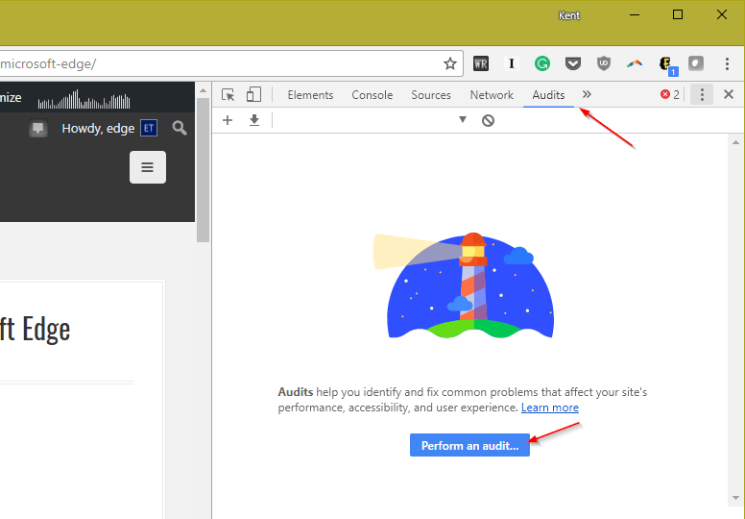745x519 pixels.
Task: Open the Network tab
Action: click(492, 95)
